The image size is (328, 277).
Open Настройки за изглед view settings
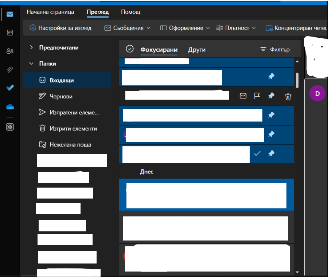pyautogui.click(x=60, y=28)
